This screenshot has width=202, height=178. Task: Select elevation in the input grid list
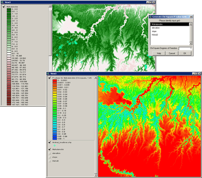tap(156, 28)
